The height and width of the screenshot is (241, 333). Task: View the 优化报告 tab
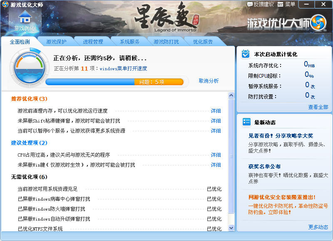[x=203, y=42]
